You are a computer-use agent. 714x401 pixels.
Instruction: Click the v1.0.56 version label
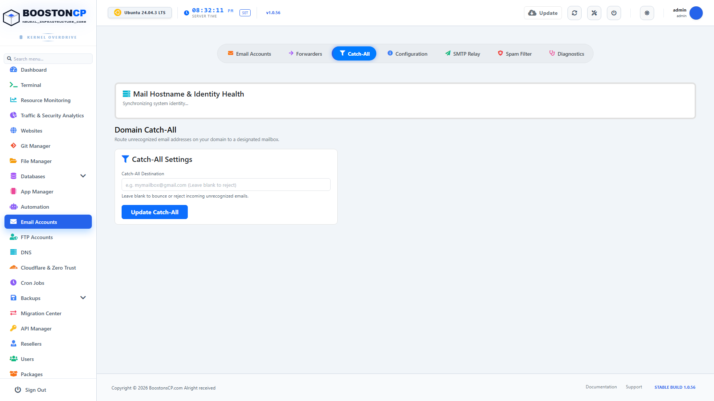[x=273, y=13]
